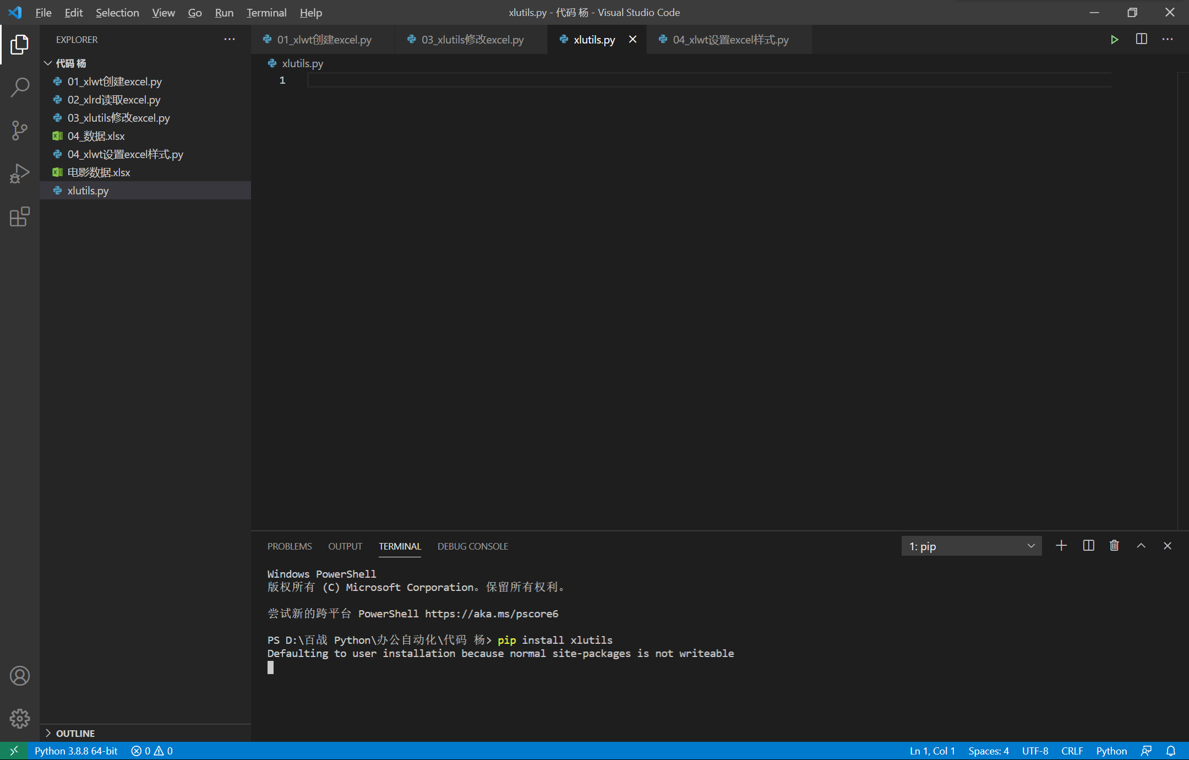The width and height of the screenshot is (1189, 760).
Task: Close the terminal panel
Action: click(1168, 546)
